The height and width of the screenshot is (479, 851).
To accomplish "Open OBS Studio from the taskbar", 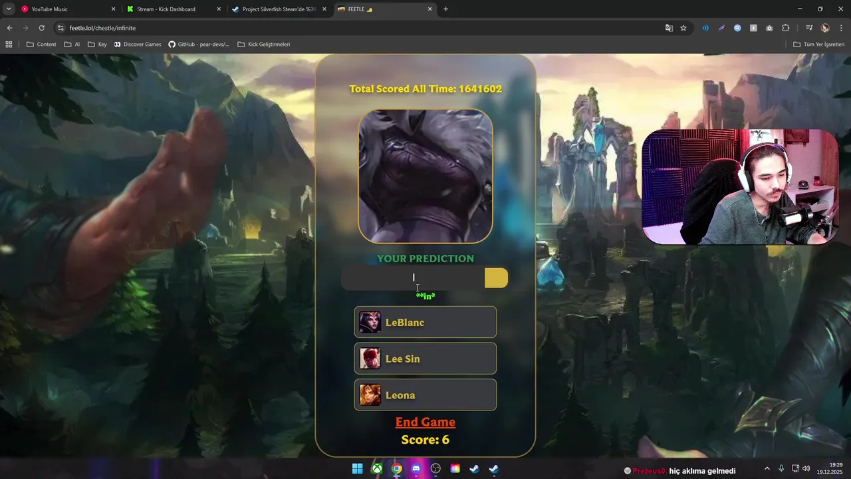I will point(435,469).
